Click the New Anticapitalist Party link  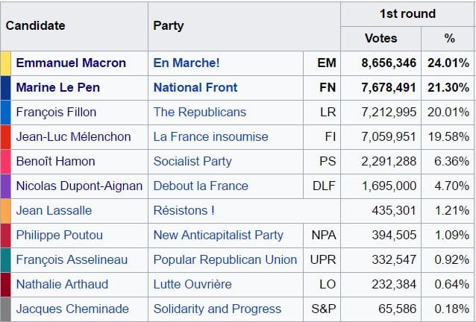point(219,235)
